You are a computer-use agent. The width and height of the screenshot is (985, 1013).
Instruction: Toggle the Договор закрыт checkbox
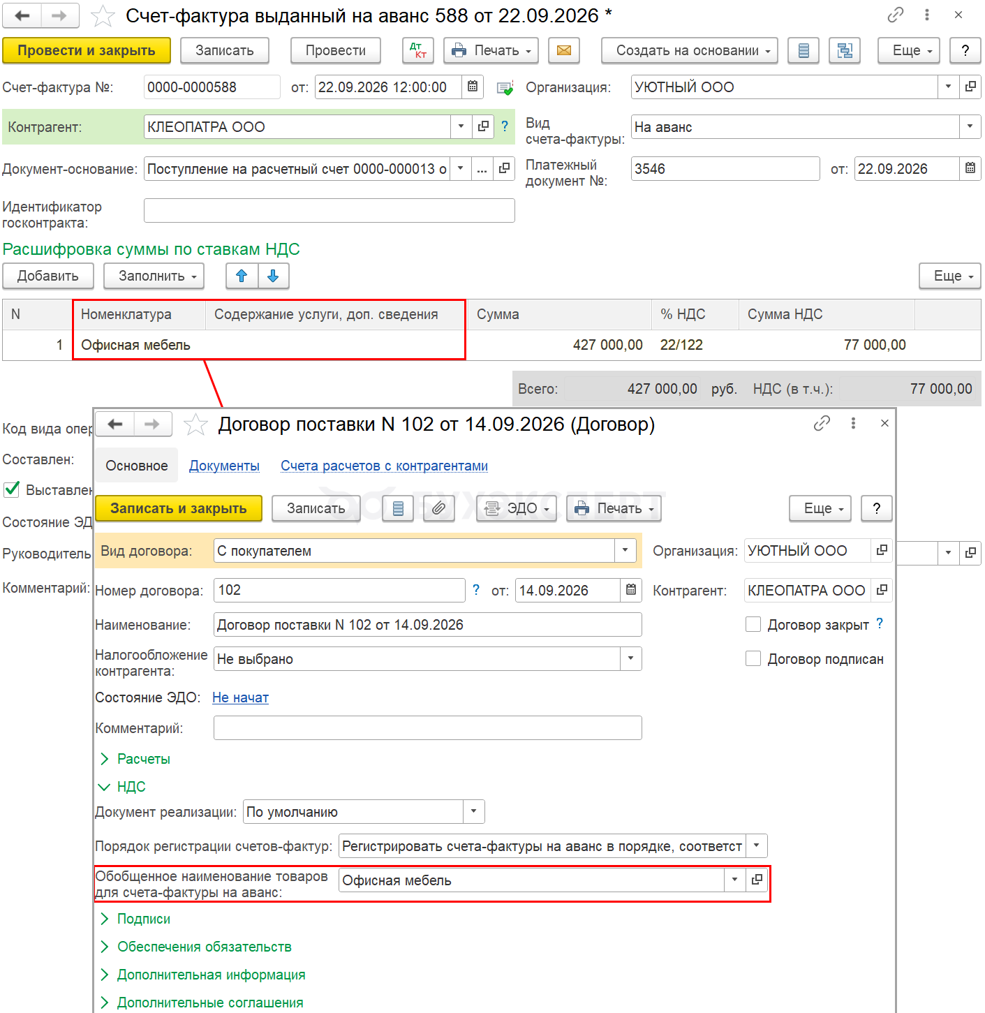pos(753,624)
